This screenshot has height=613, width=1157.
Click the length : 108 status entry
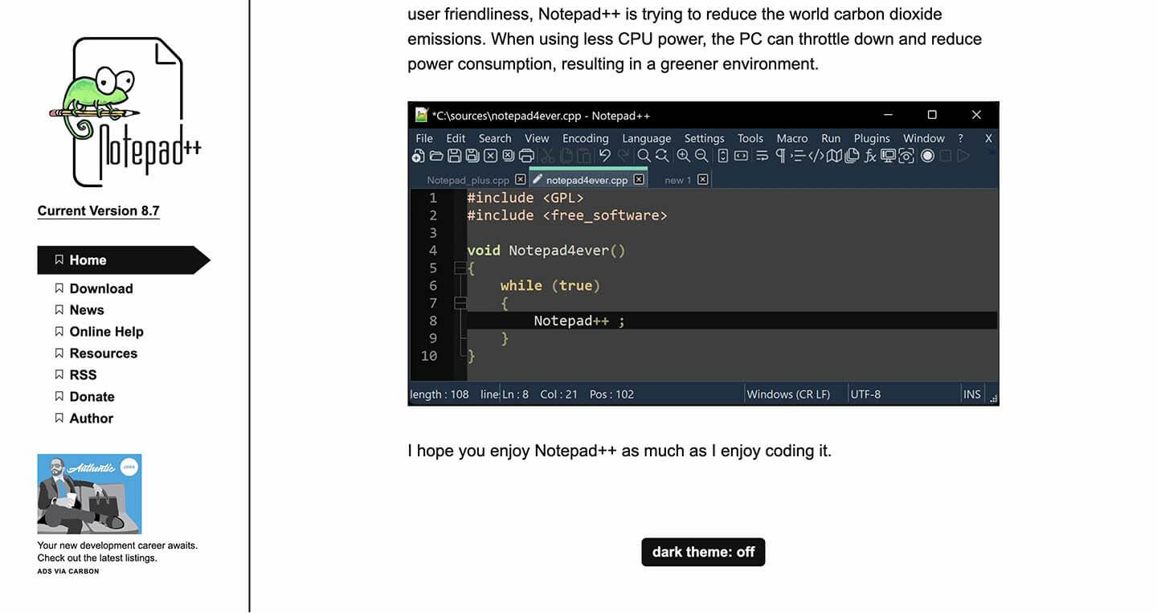(439, 394)
